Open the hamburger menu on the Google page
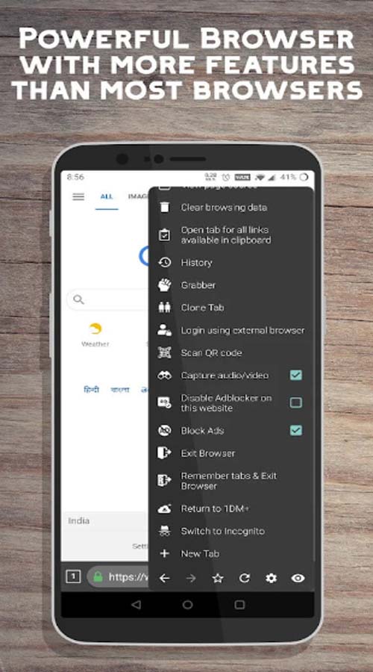 click(x=78, y=196)
